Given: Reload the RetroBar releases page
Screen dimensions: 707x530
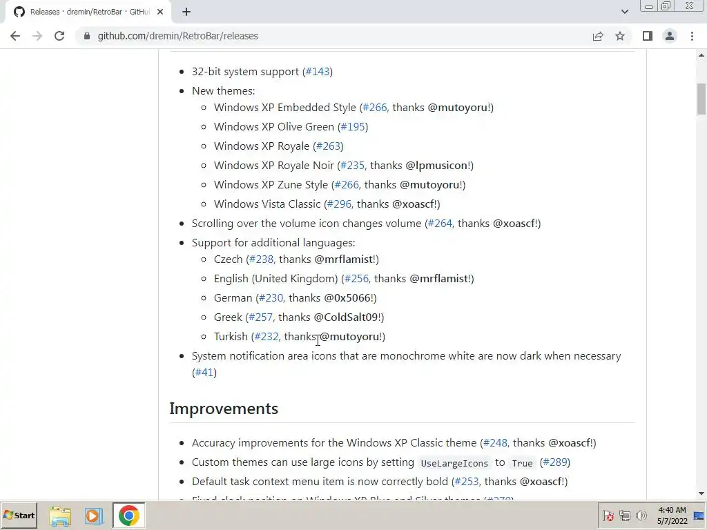Looking at the screenshot, I should 59,36.
